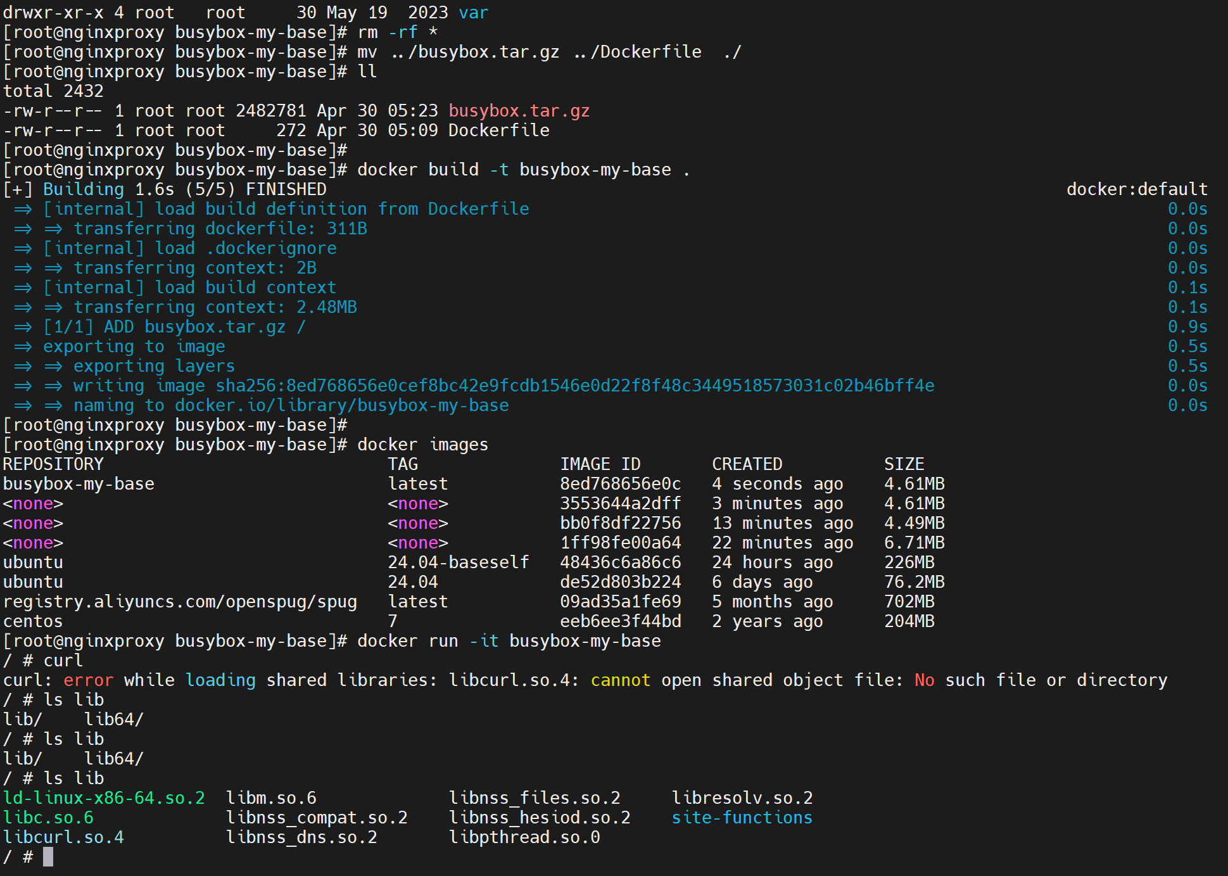Click the REPOSITORY column header

53,464
